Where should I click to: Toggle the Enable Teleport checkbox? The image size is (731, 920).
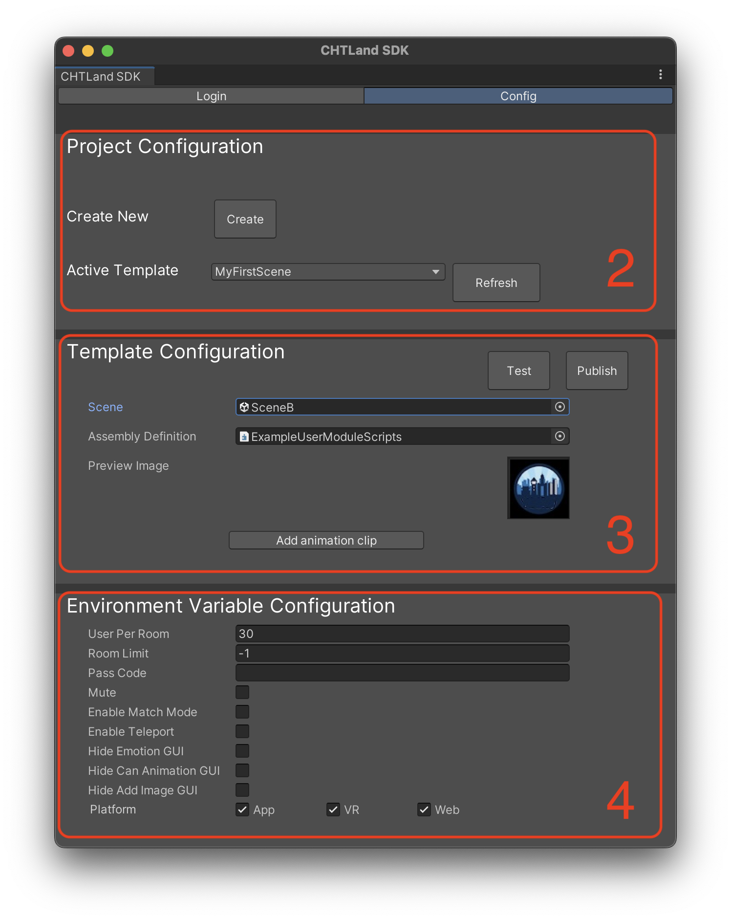(242, 731)
